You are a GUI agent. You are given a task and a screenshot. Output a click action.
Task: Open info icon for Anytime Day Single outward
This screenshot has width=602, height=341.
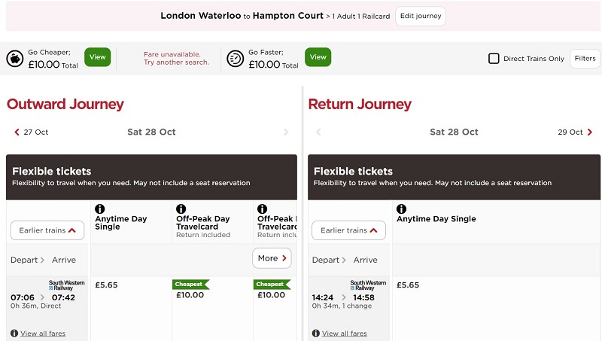[x=100, y=209]
